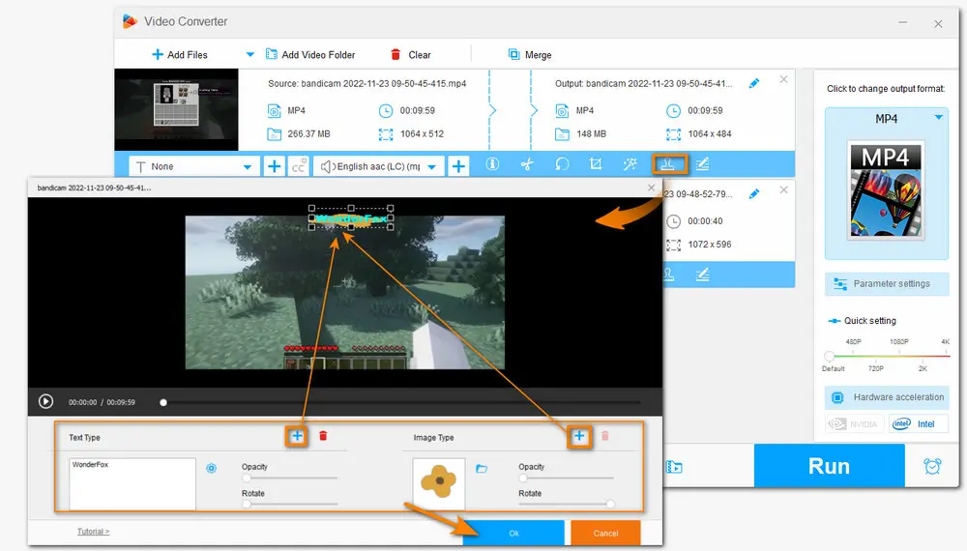Adjust the text Rotate slider
The height and width of the screenshot is (551, 967).
tap(289, 505)
